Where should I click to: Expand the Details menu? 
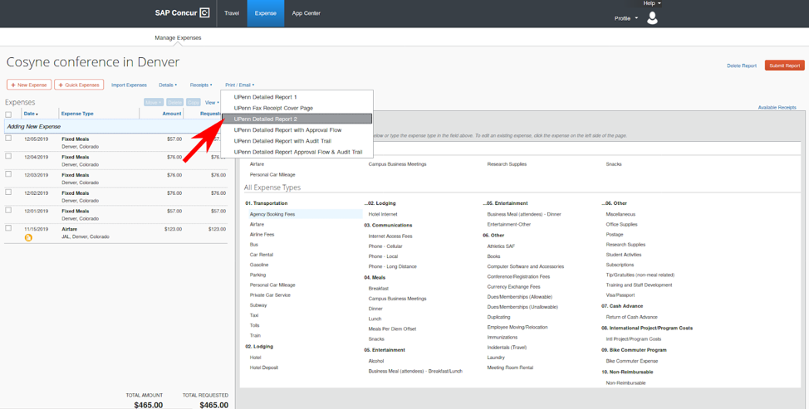tap(168, 85)
